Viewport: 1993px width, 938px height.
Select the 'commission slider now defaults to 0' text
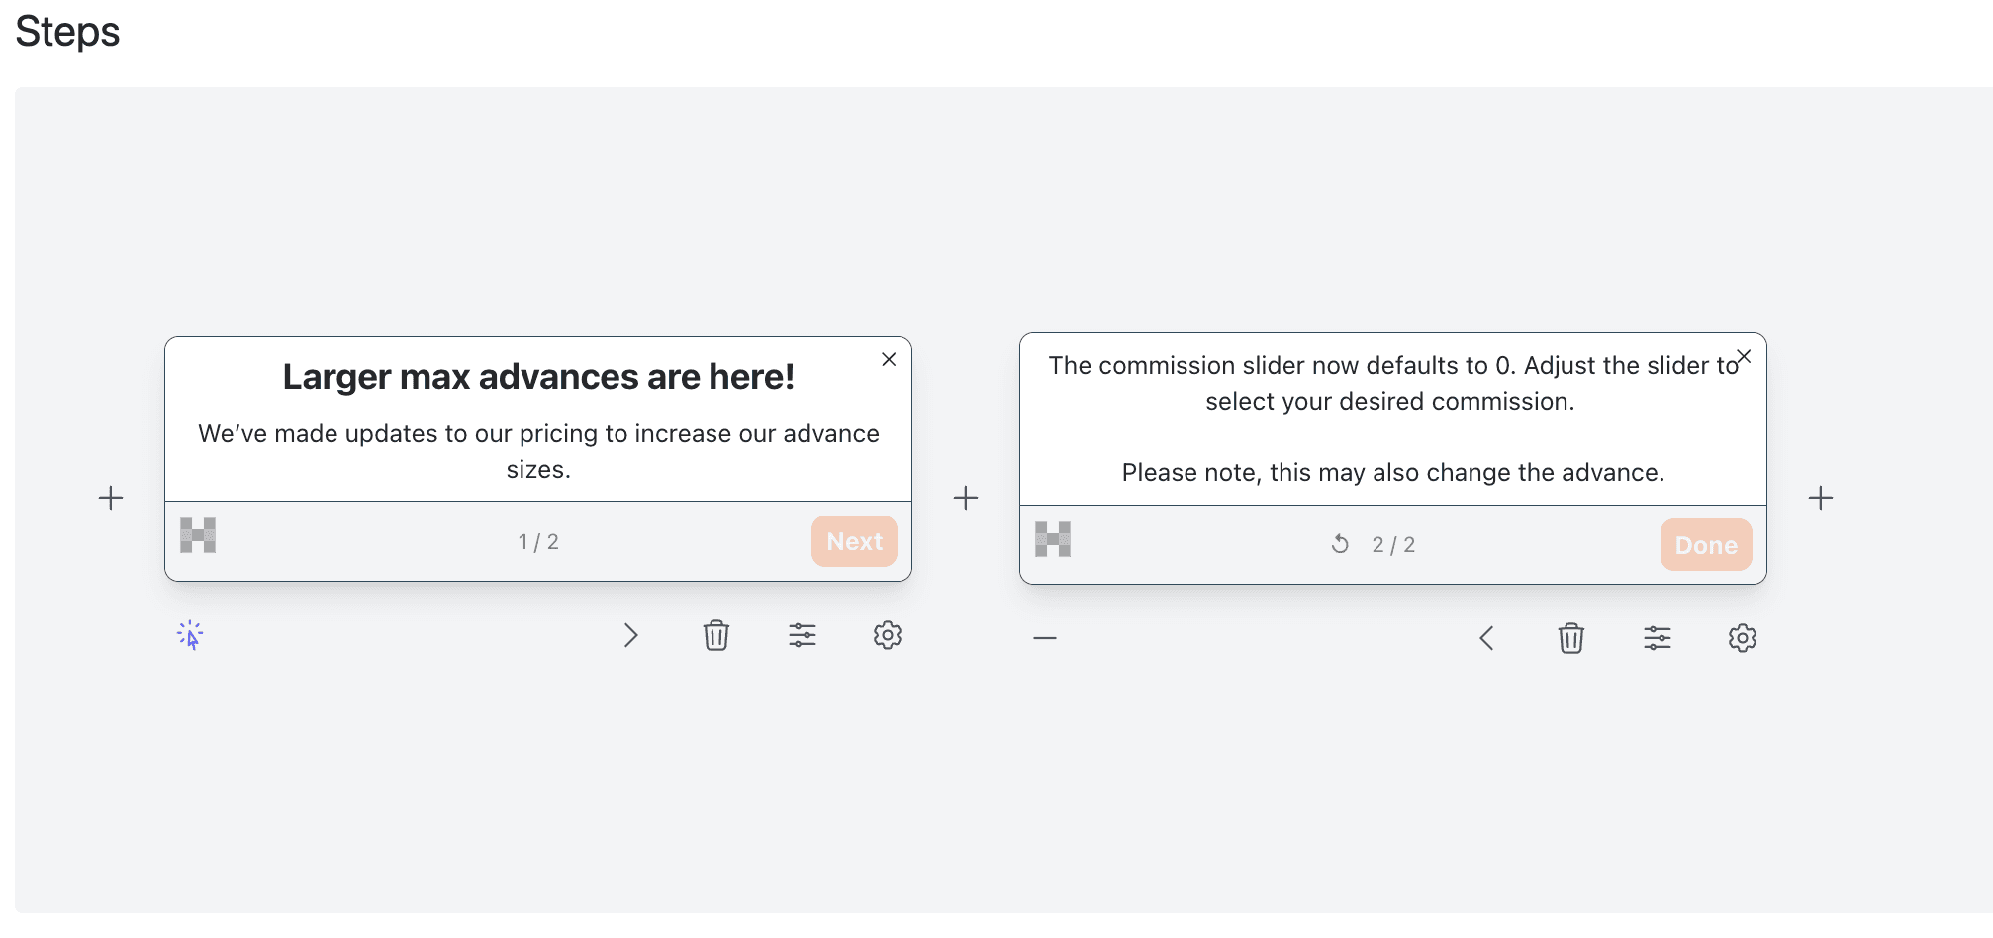pos(1393,383)
